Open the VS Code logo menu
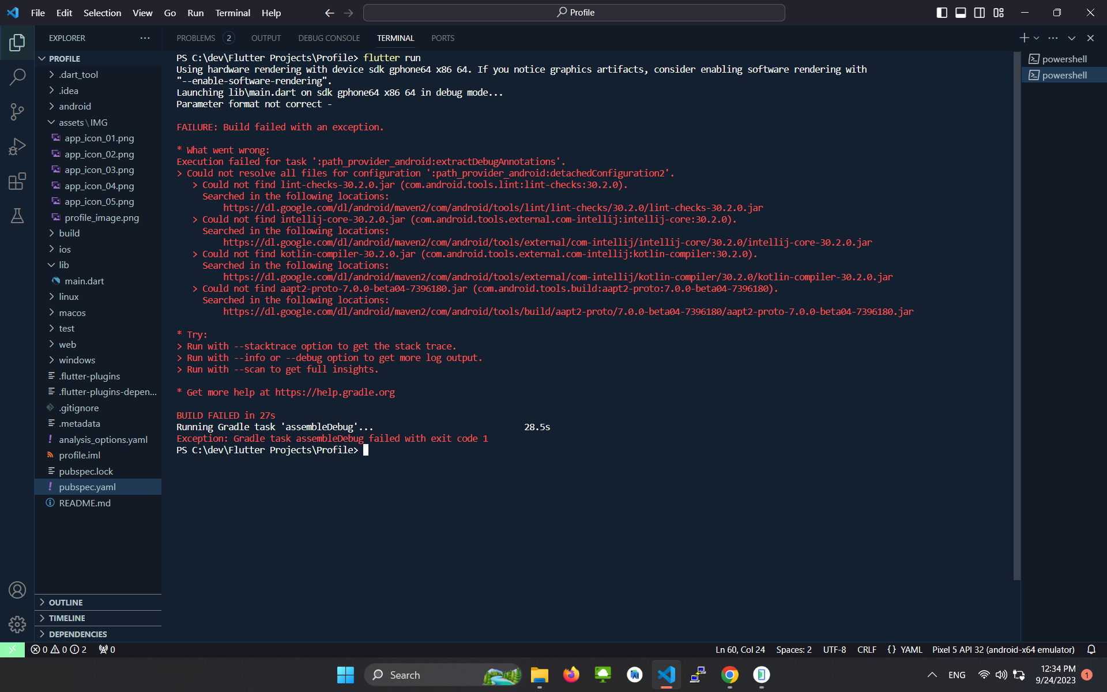Image resolution: width=1107 pixels, height=692 pixels. [x=13, y=13]
